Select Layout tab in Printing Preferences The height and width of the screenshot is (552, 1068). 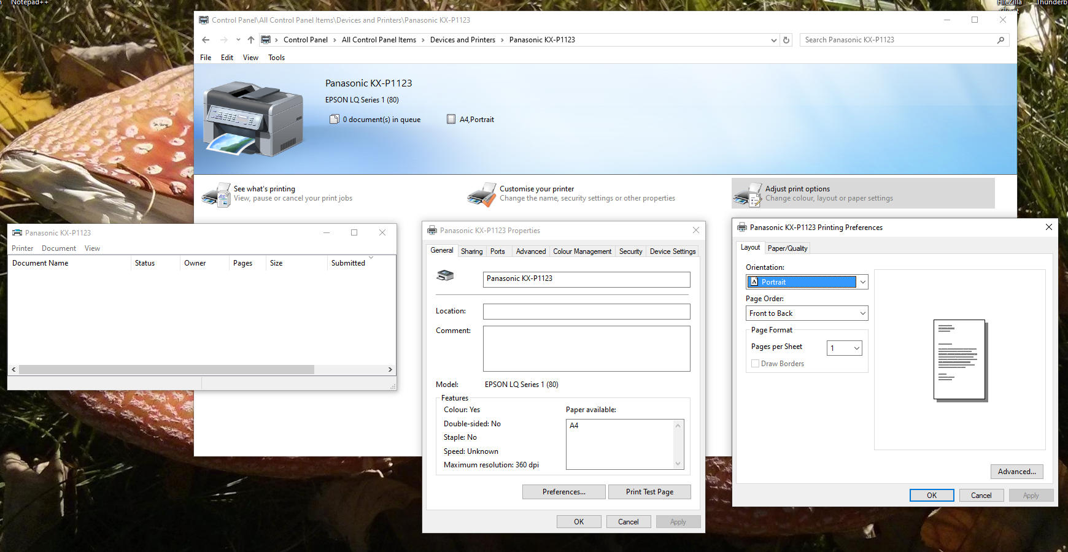750,247
